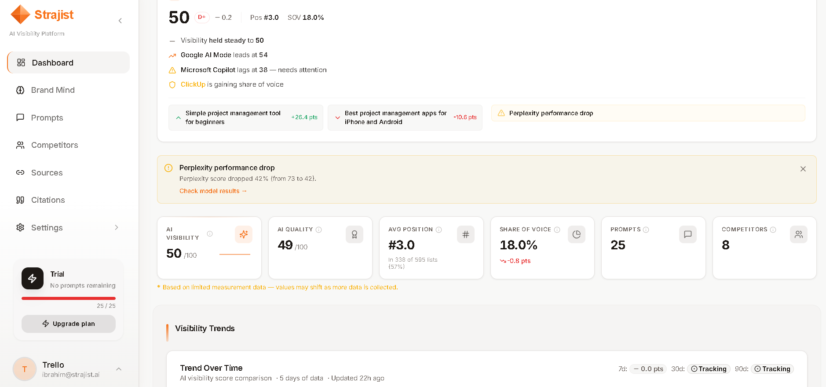Click the Settings gear icon
Image resolution: width=826 pixels, height=387 pixels.
tap(20, 227)
